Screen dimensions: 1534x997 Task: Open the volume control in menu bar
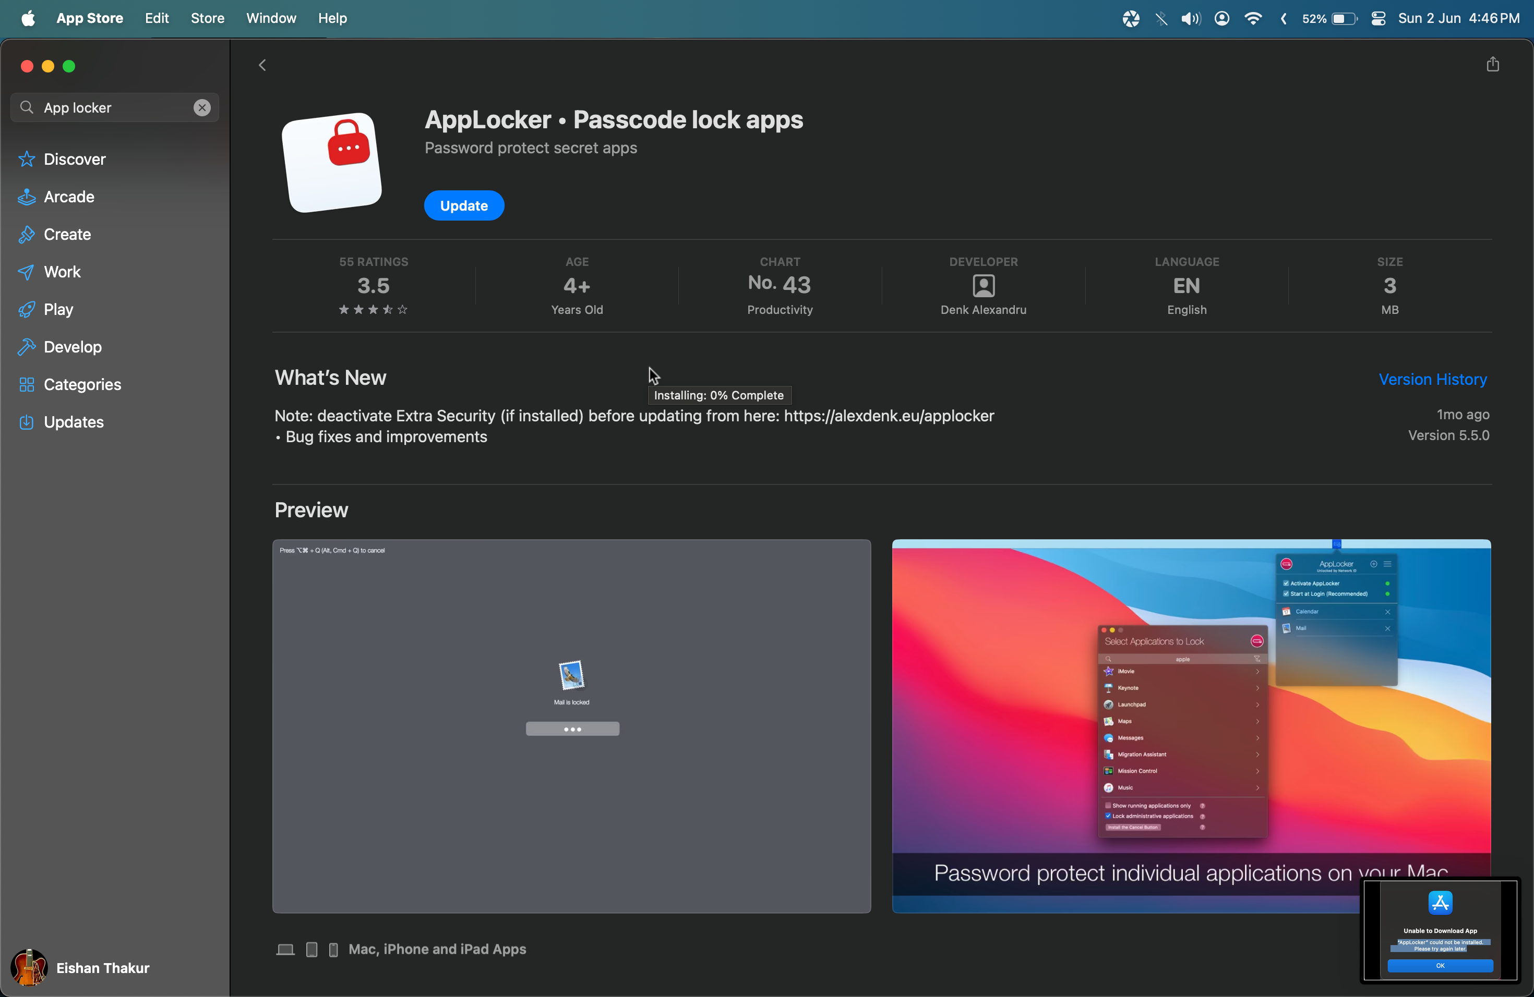click(1191, 18)
